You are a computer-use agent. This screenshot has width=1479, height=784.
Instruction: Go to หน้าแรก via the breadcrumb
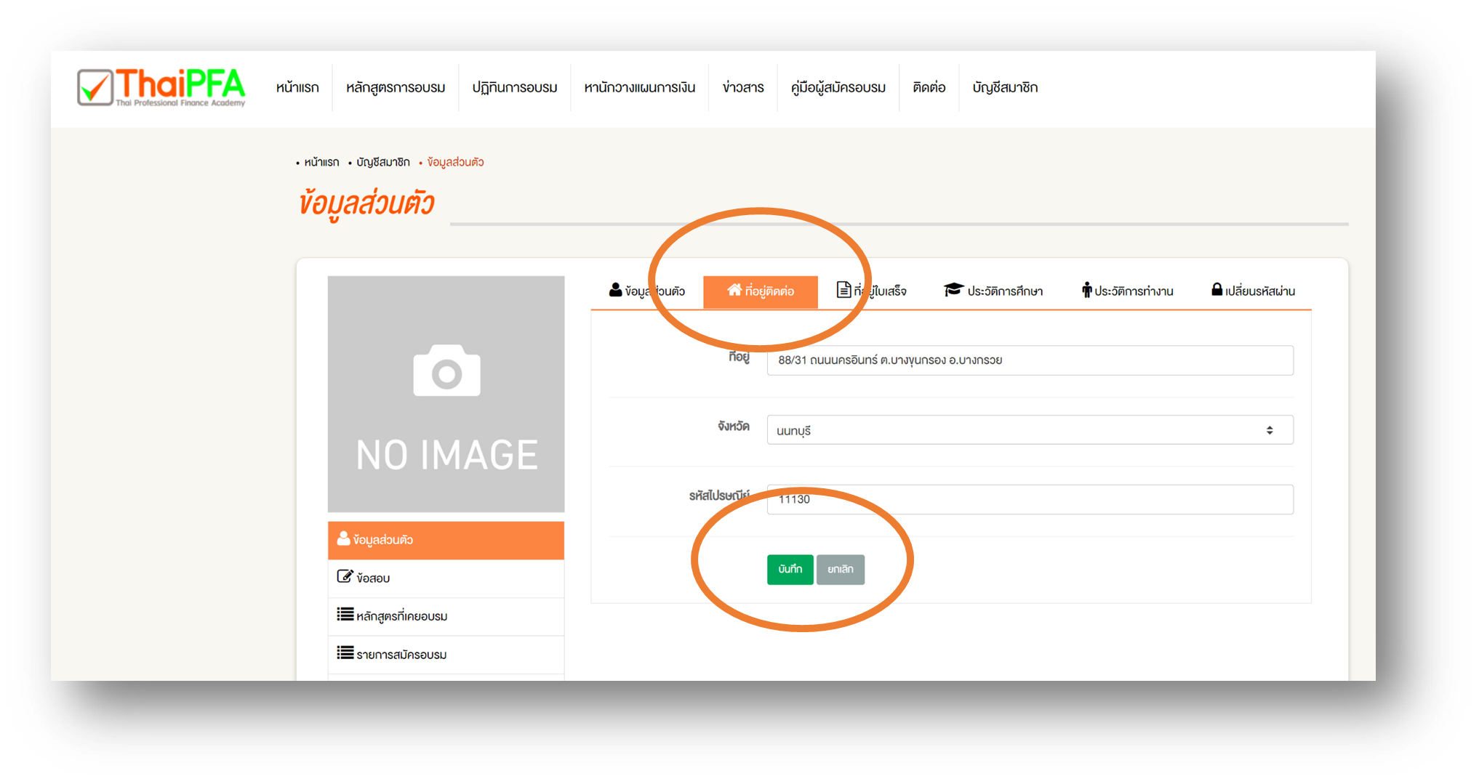click(321, 162)
